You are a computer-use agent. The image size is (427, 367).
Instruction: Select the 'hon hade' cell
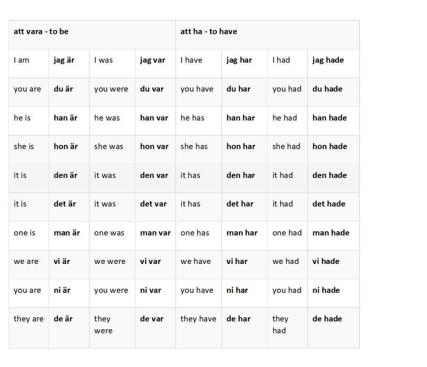click(x=334, y=150)
